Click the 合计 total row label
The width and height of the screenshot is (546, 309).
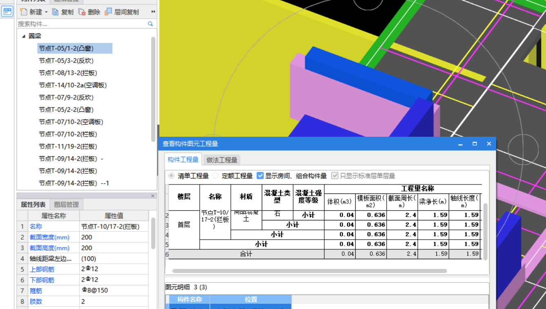(x=246, y=254)
